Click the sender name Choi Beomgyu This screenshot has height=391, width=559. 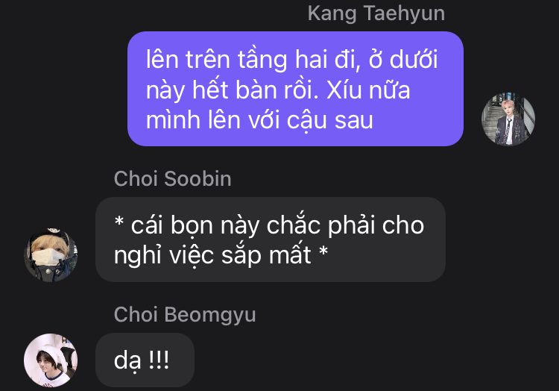(x=185, y=315)
